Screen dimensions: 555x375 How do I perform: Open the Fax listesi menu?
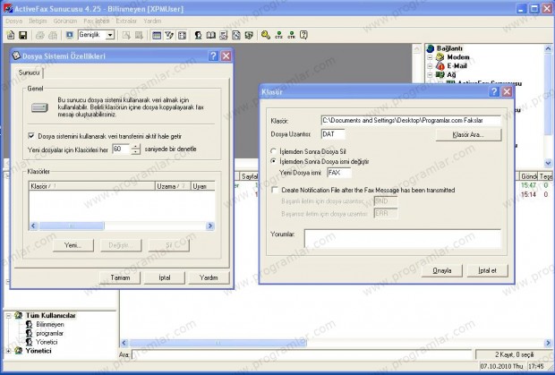coord(97,21)
